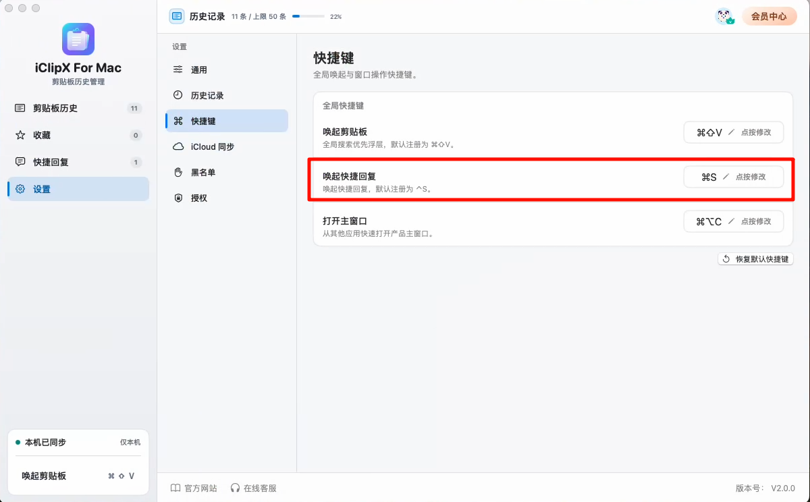Open 会员中心
This screenshot has width=810, height=502.
(x=769, y=16)
